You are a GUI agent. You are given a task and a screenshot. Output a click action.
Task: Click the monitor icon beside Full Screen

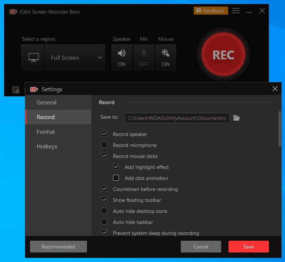pyautogui.click(x=34, y=58)
